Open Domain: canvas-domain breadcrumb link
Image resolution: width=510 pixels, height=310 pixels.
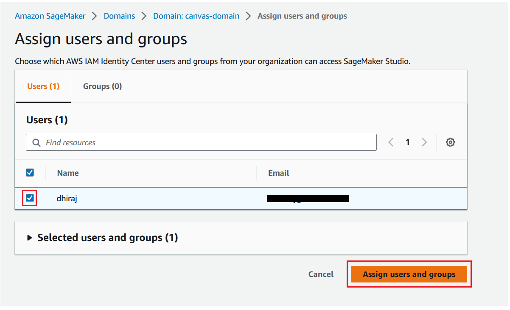coord(196,16)
